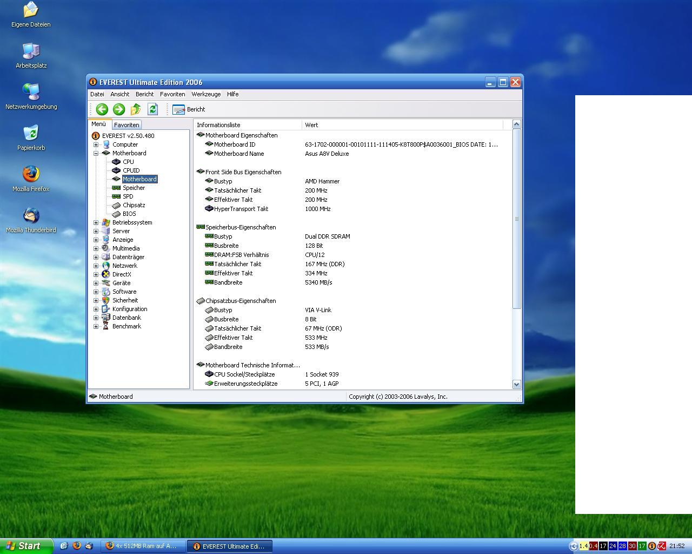
Task: Click the Datenbank tree icon
Action: (x=106, y=318)
